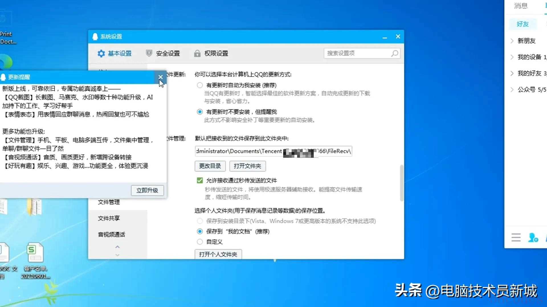The height and width of the screenshot is (307, 547).
Task: Select 保存到"我的文档" radio option
Action: 200,231
